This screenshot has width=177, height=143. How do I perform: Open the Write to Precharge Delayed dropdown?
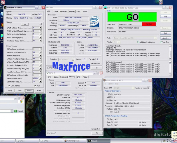tap(41, 59)
